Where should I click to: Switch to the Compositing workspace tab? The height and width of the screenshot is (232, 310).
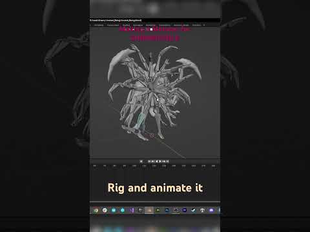[x=165, y=25]
